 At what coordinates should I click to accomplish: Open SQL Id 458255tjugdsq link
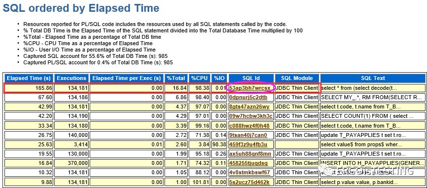(249, 163)
